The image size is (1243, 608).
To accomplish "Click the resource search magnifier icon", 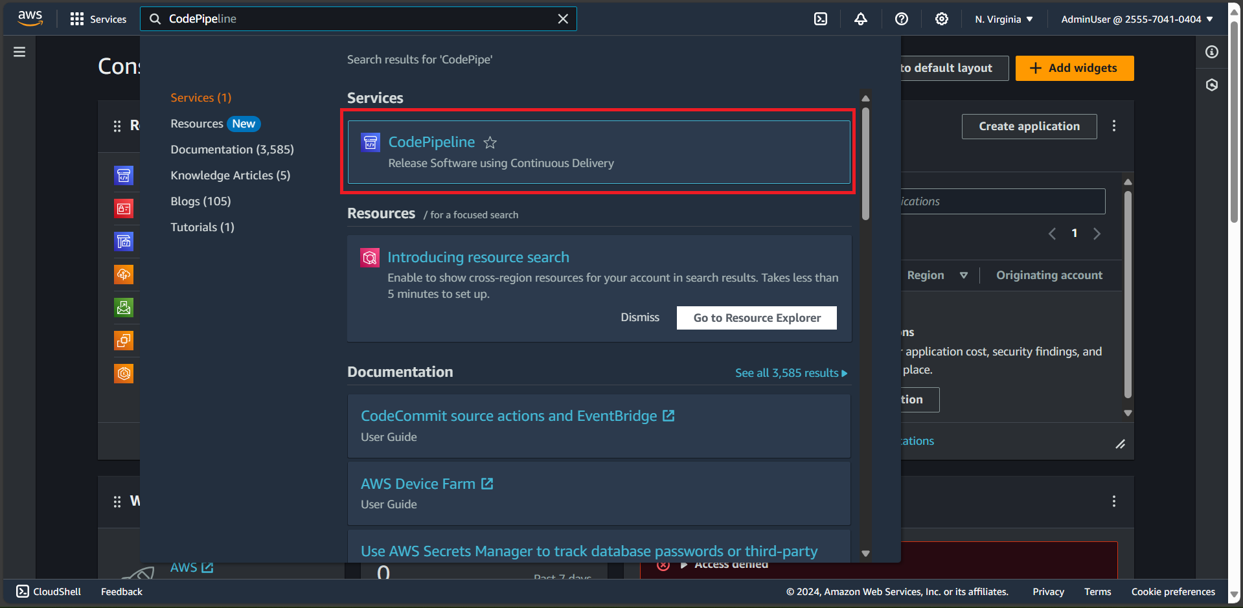I will click(x=370, y=258).
